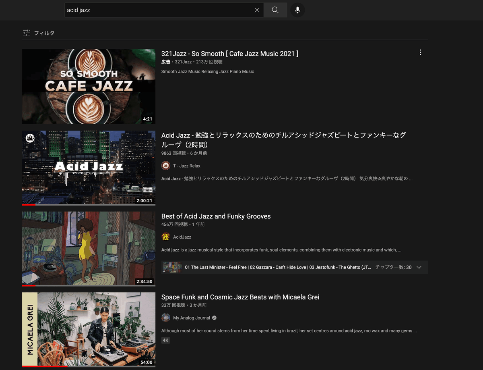Screen dimensions: 483x370
Task: Go to the My Analog Journal channel name
Action: pyautogui.click(x=192, y=318)
